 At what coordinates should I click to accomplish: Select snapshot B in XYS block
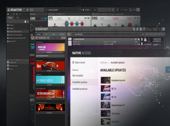(x=88, y=18)
